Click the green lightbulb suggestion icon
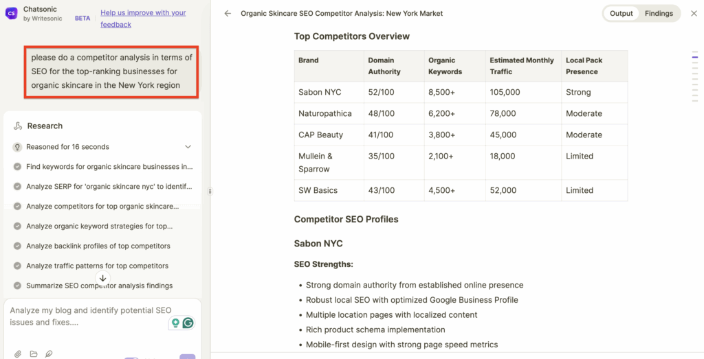The width and height of the screenshot is (704, 359). coord(175,323)
